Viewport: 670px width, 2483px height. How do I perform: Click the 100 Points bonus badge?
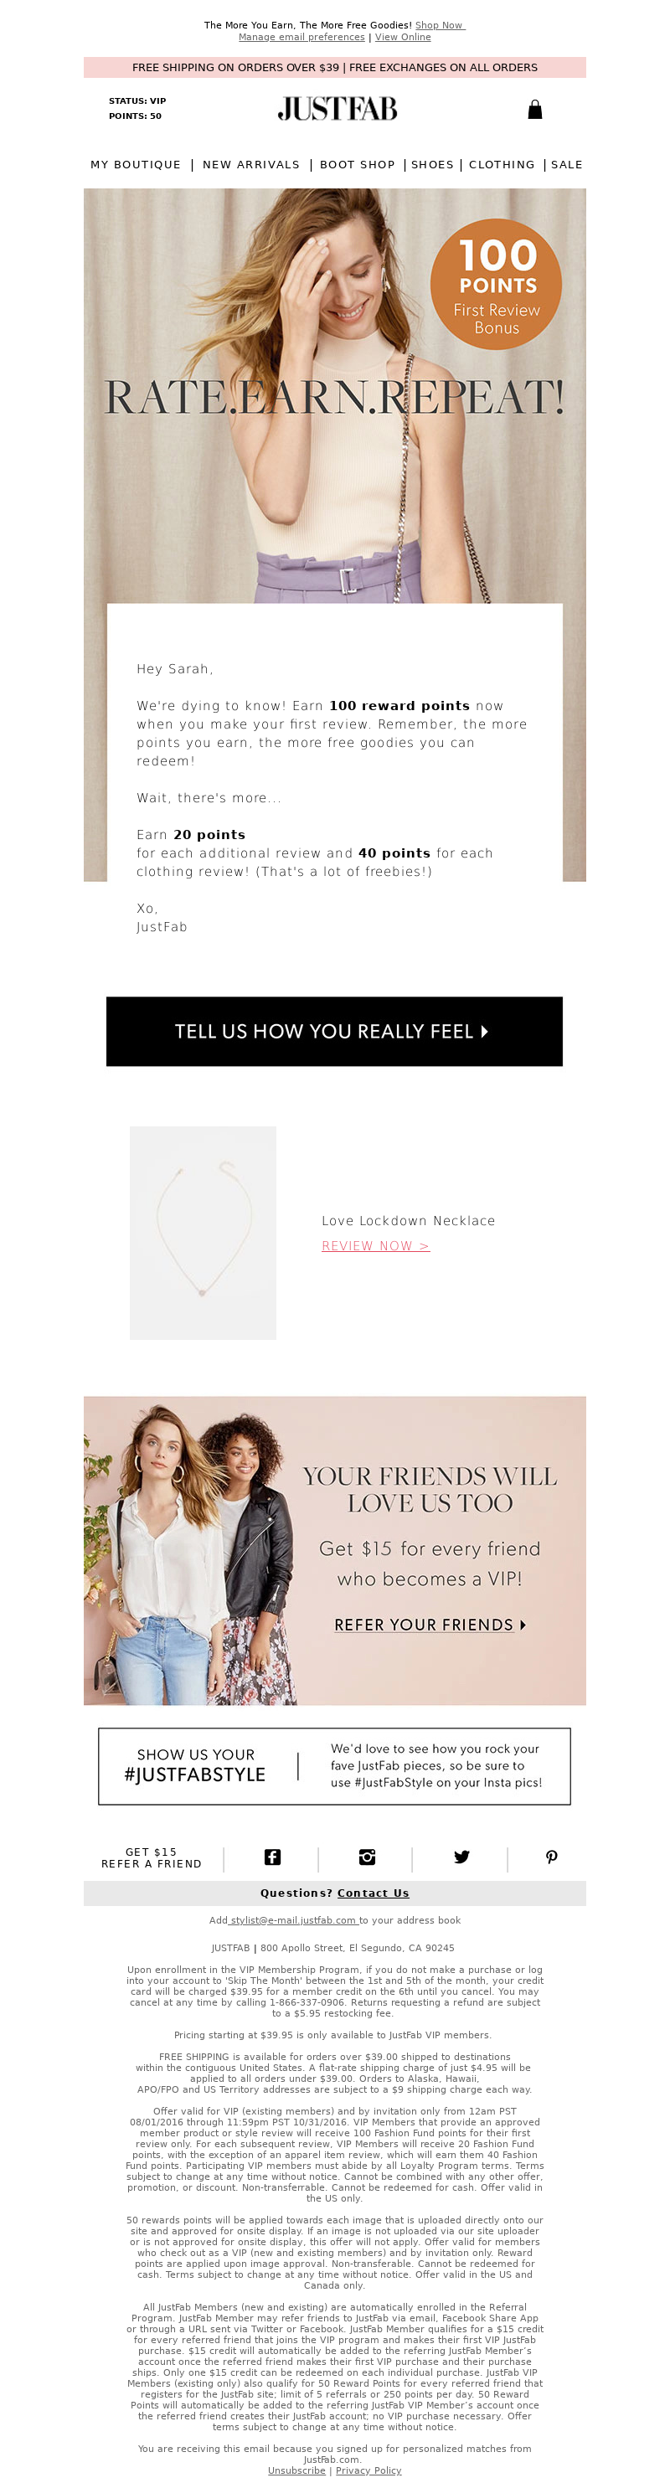[x=496, y=283]
